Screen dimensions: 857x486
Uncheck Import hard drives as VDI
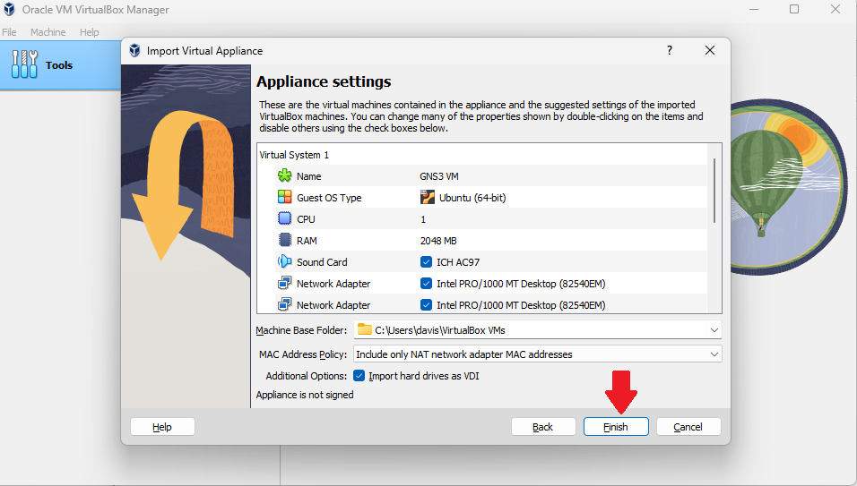(x=359, y=376)
